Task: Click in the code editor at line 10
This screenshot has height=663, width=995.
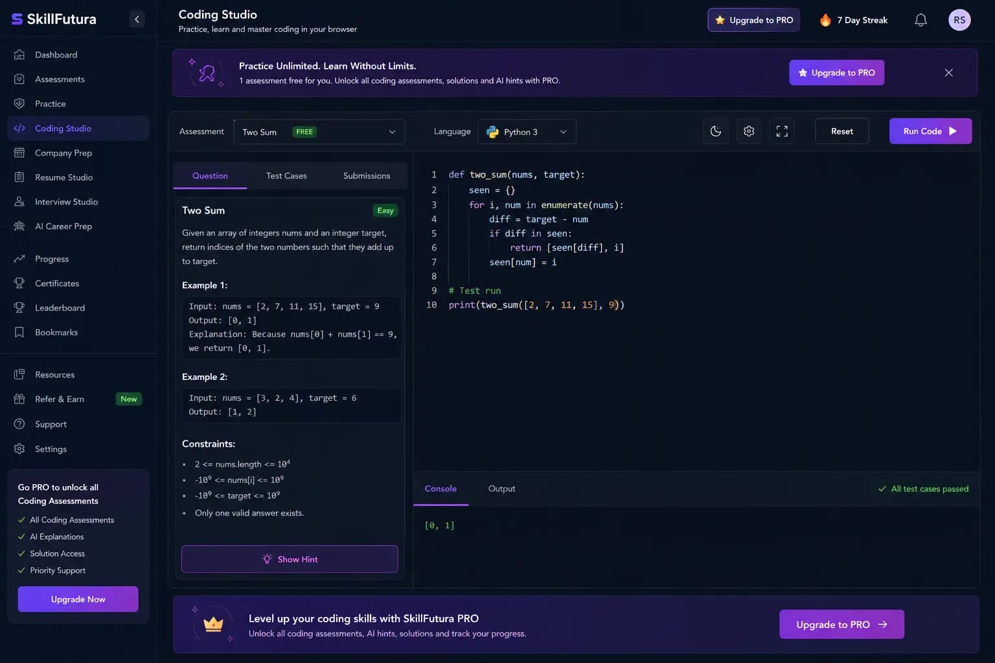Action: pyautogui.click(x=536, y=305)
